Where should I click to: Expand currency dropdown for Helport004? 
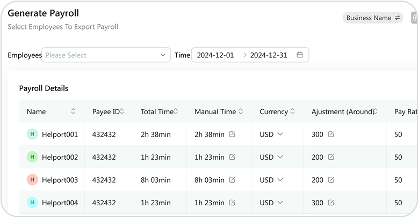[x=279, y=203]
